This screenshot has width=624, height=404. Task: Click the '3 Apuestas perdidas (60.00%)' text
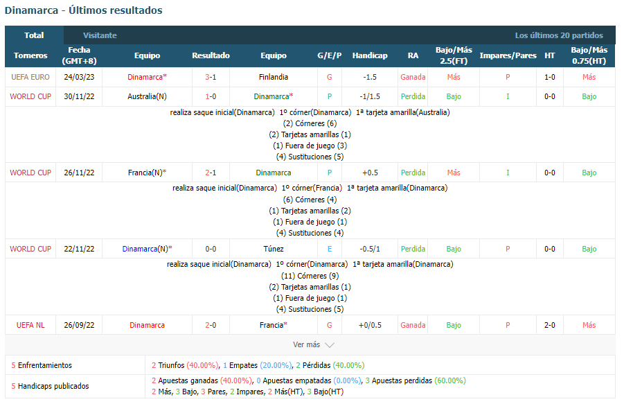(x=416, y=380)
